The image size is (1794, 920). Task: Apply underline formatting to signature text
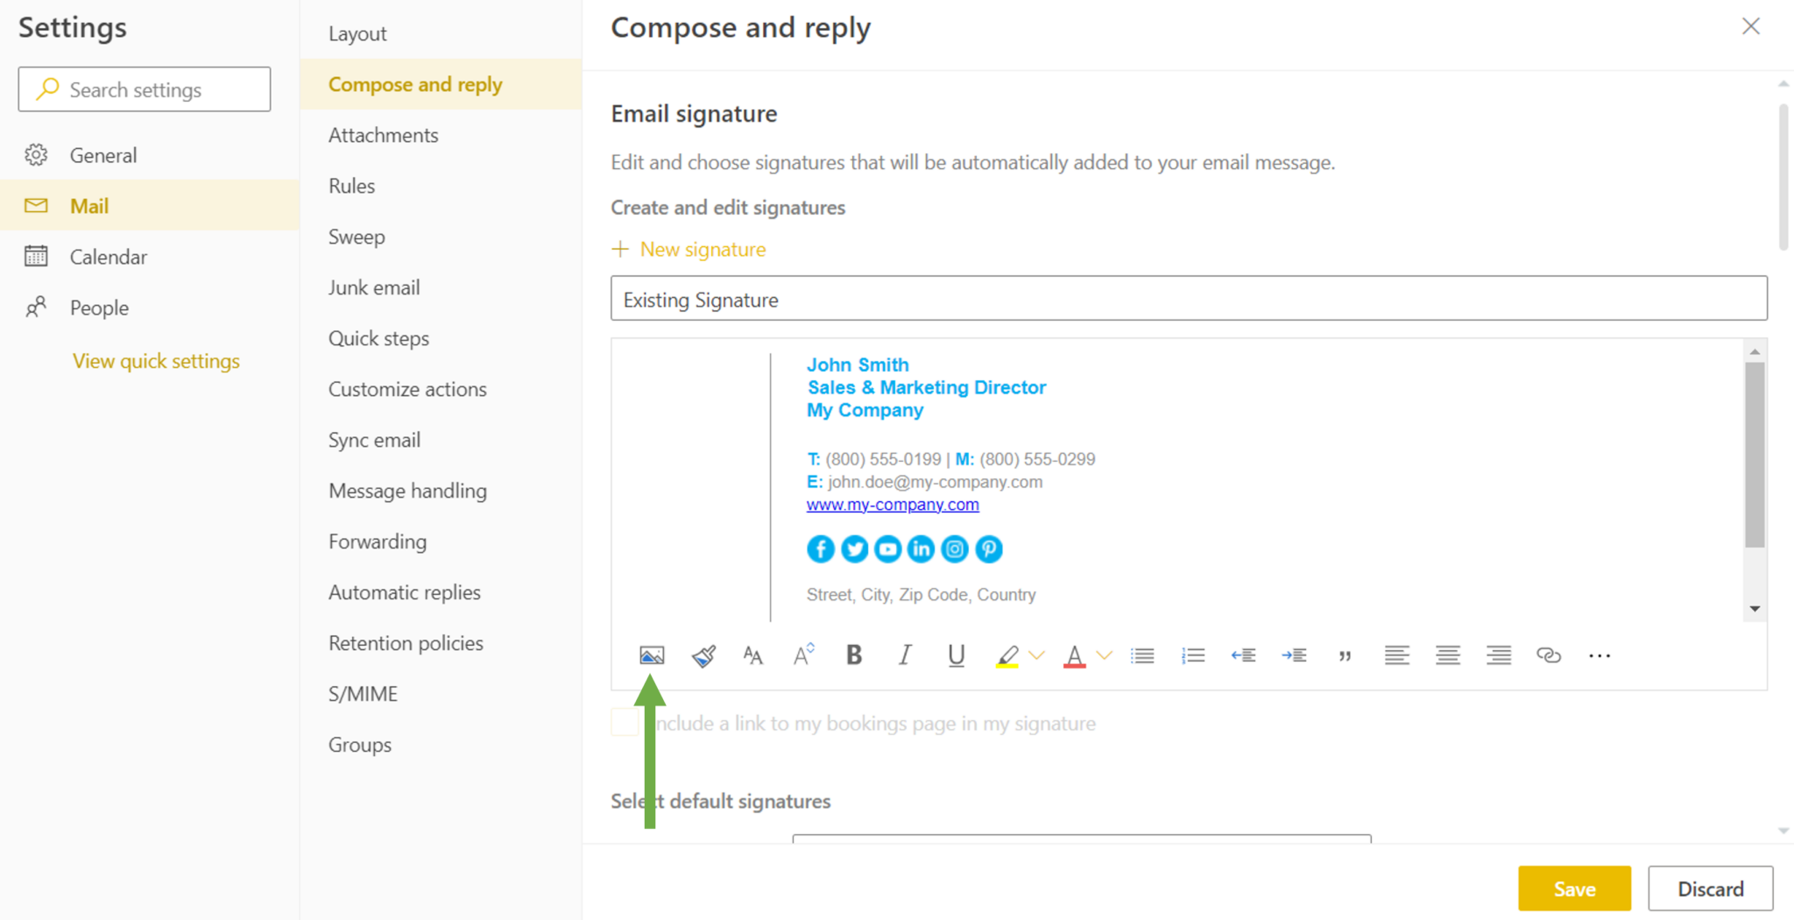pyautogui.click(x=956, y=655)
